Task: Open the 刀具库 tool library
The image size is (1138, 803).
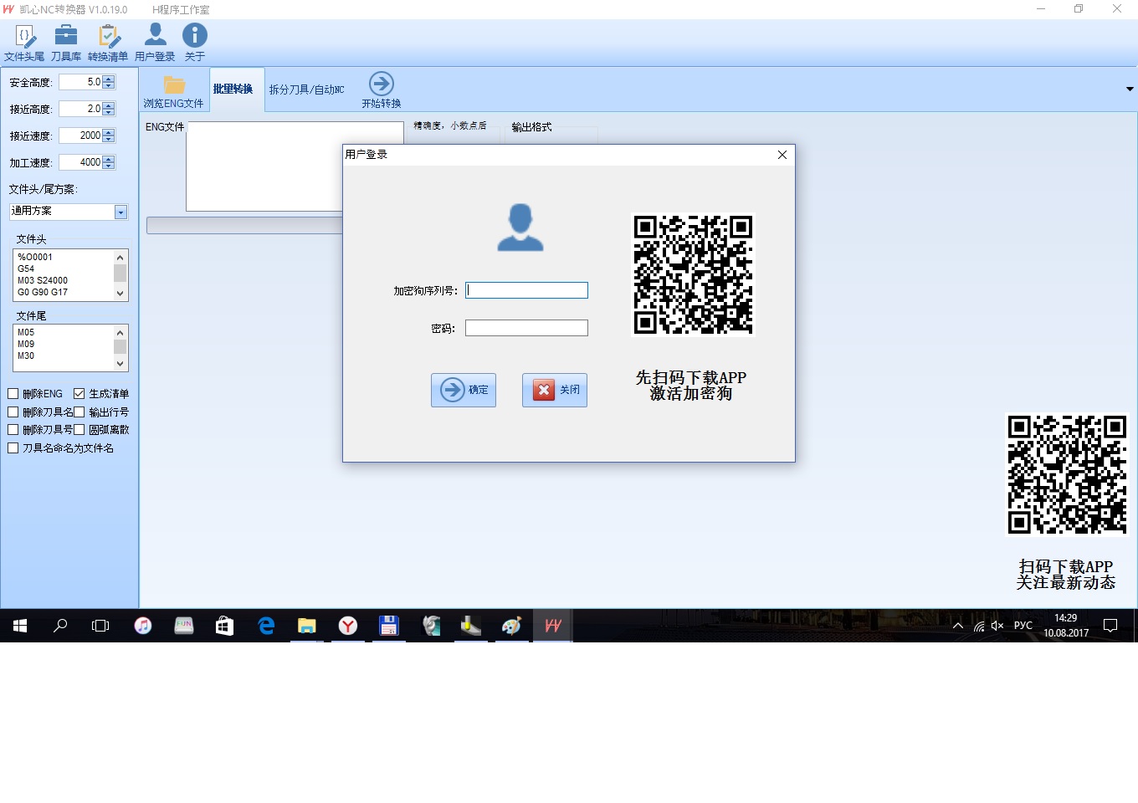Action: 66,43
